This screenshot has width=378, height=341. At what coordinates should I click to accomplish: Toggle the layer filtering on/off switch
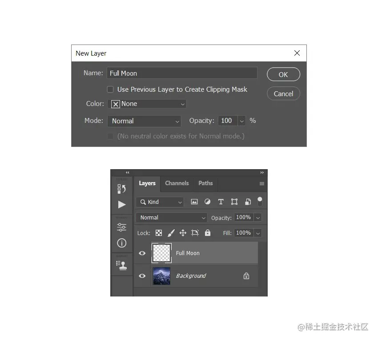coord(260,201)
